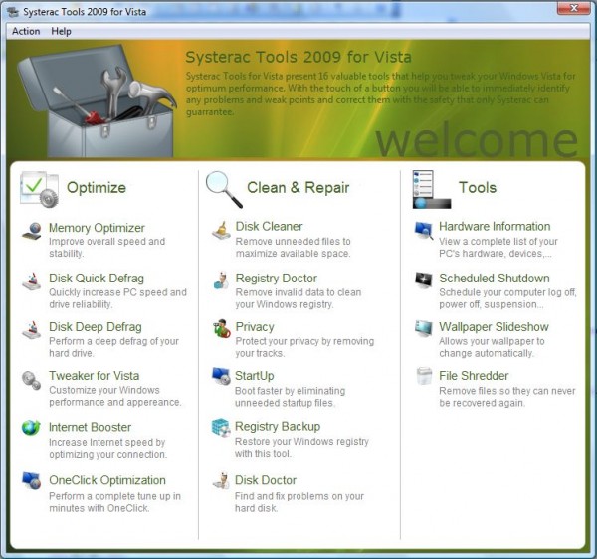Click the Scheduled Shutdown monitor icon
The width and height of the screenshot is (597, 559).
tap(424, 280)
